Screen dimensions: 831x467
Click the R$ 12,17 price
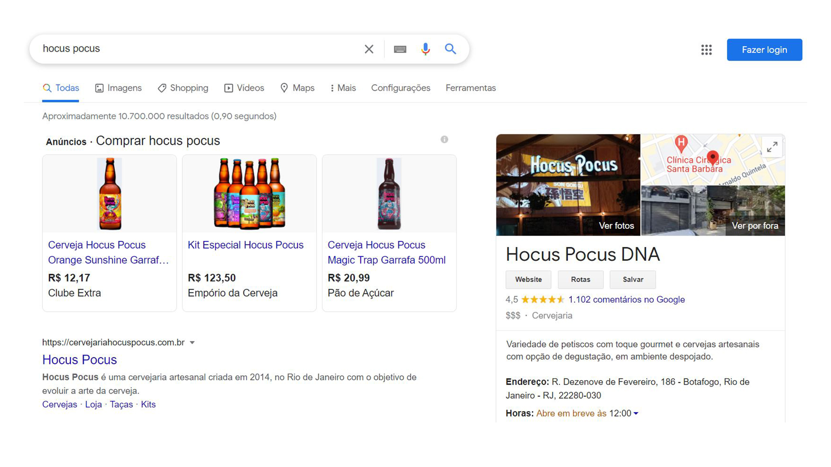[69, 278]
